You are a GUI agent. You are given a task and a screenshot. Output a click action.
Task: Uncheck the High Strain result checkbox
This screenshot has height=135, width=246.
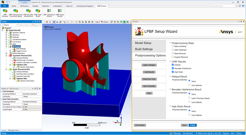click(x=173, y=72)
